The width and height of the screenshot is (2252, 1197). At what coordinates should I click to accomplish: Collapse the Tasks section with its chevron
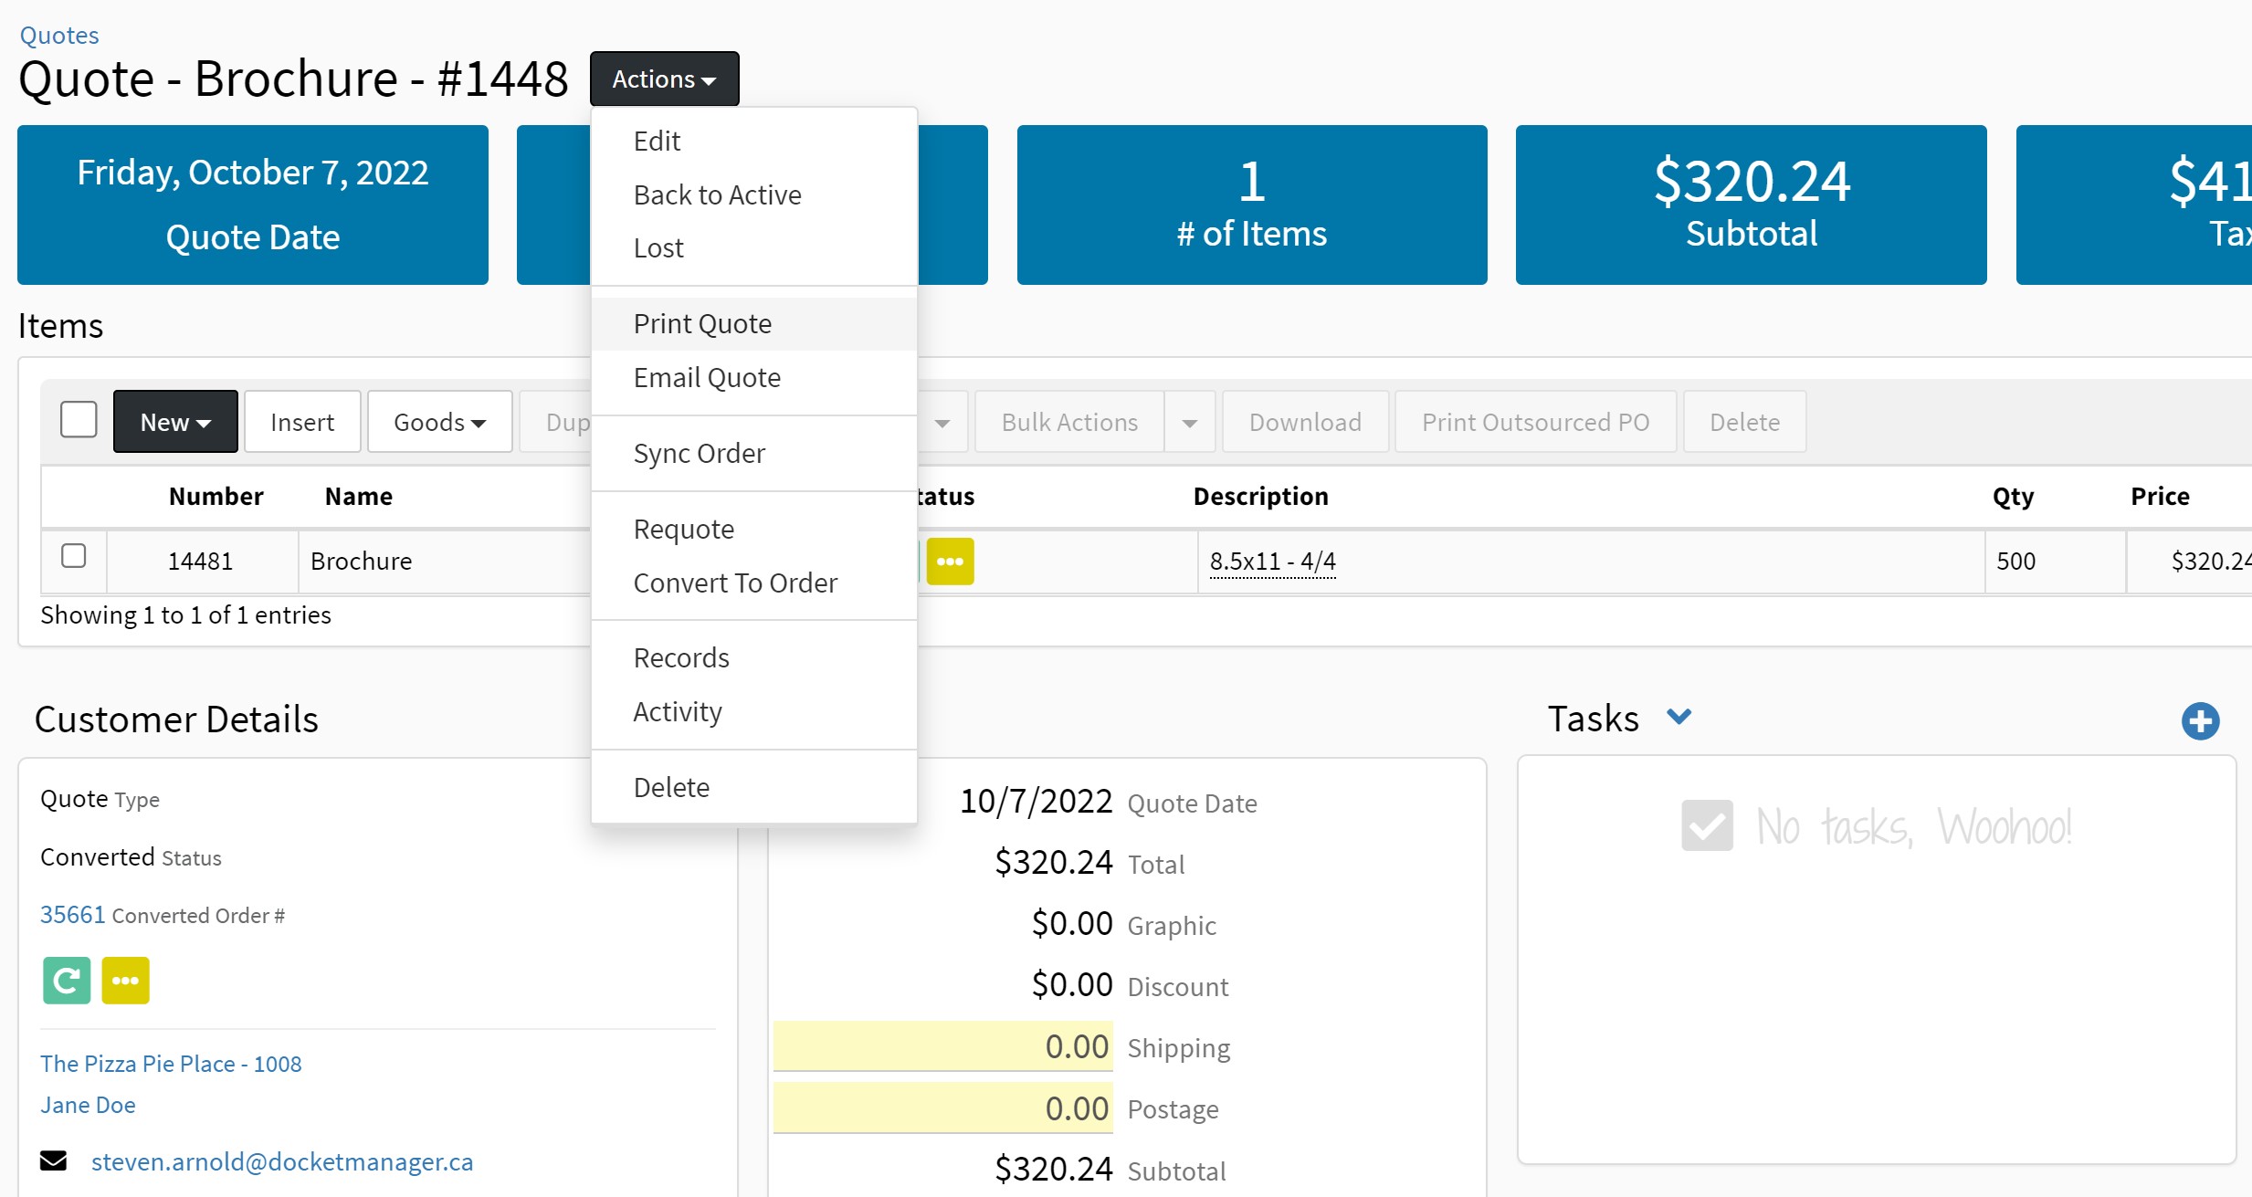(1679, 718)
